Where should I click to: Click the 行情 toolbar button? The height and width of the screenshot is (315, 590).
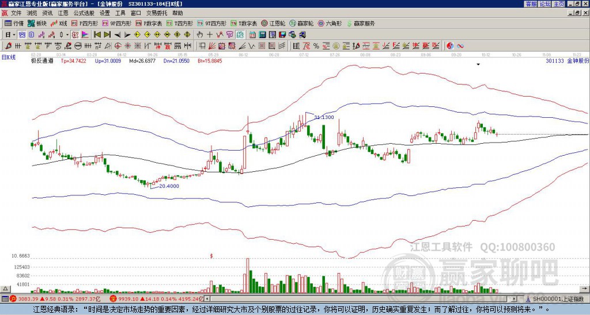click(14, 24)
